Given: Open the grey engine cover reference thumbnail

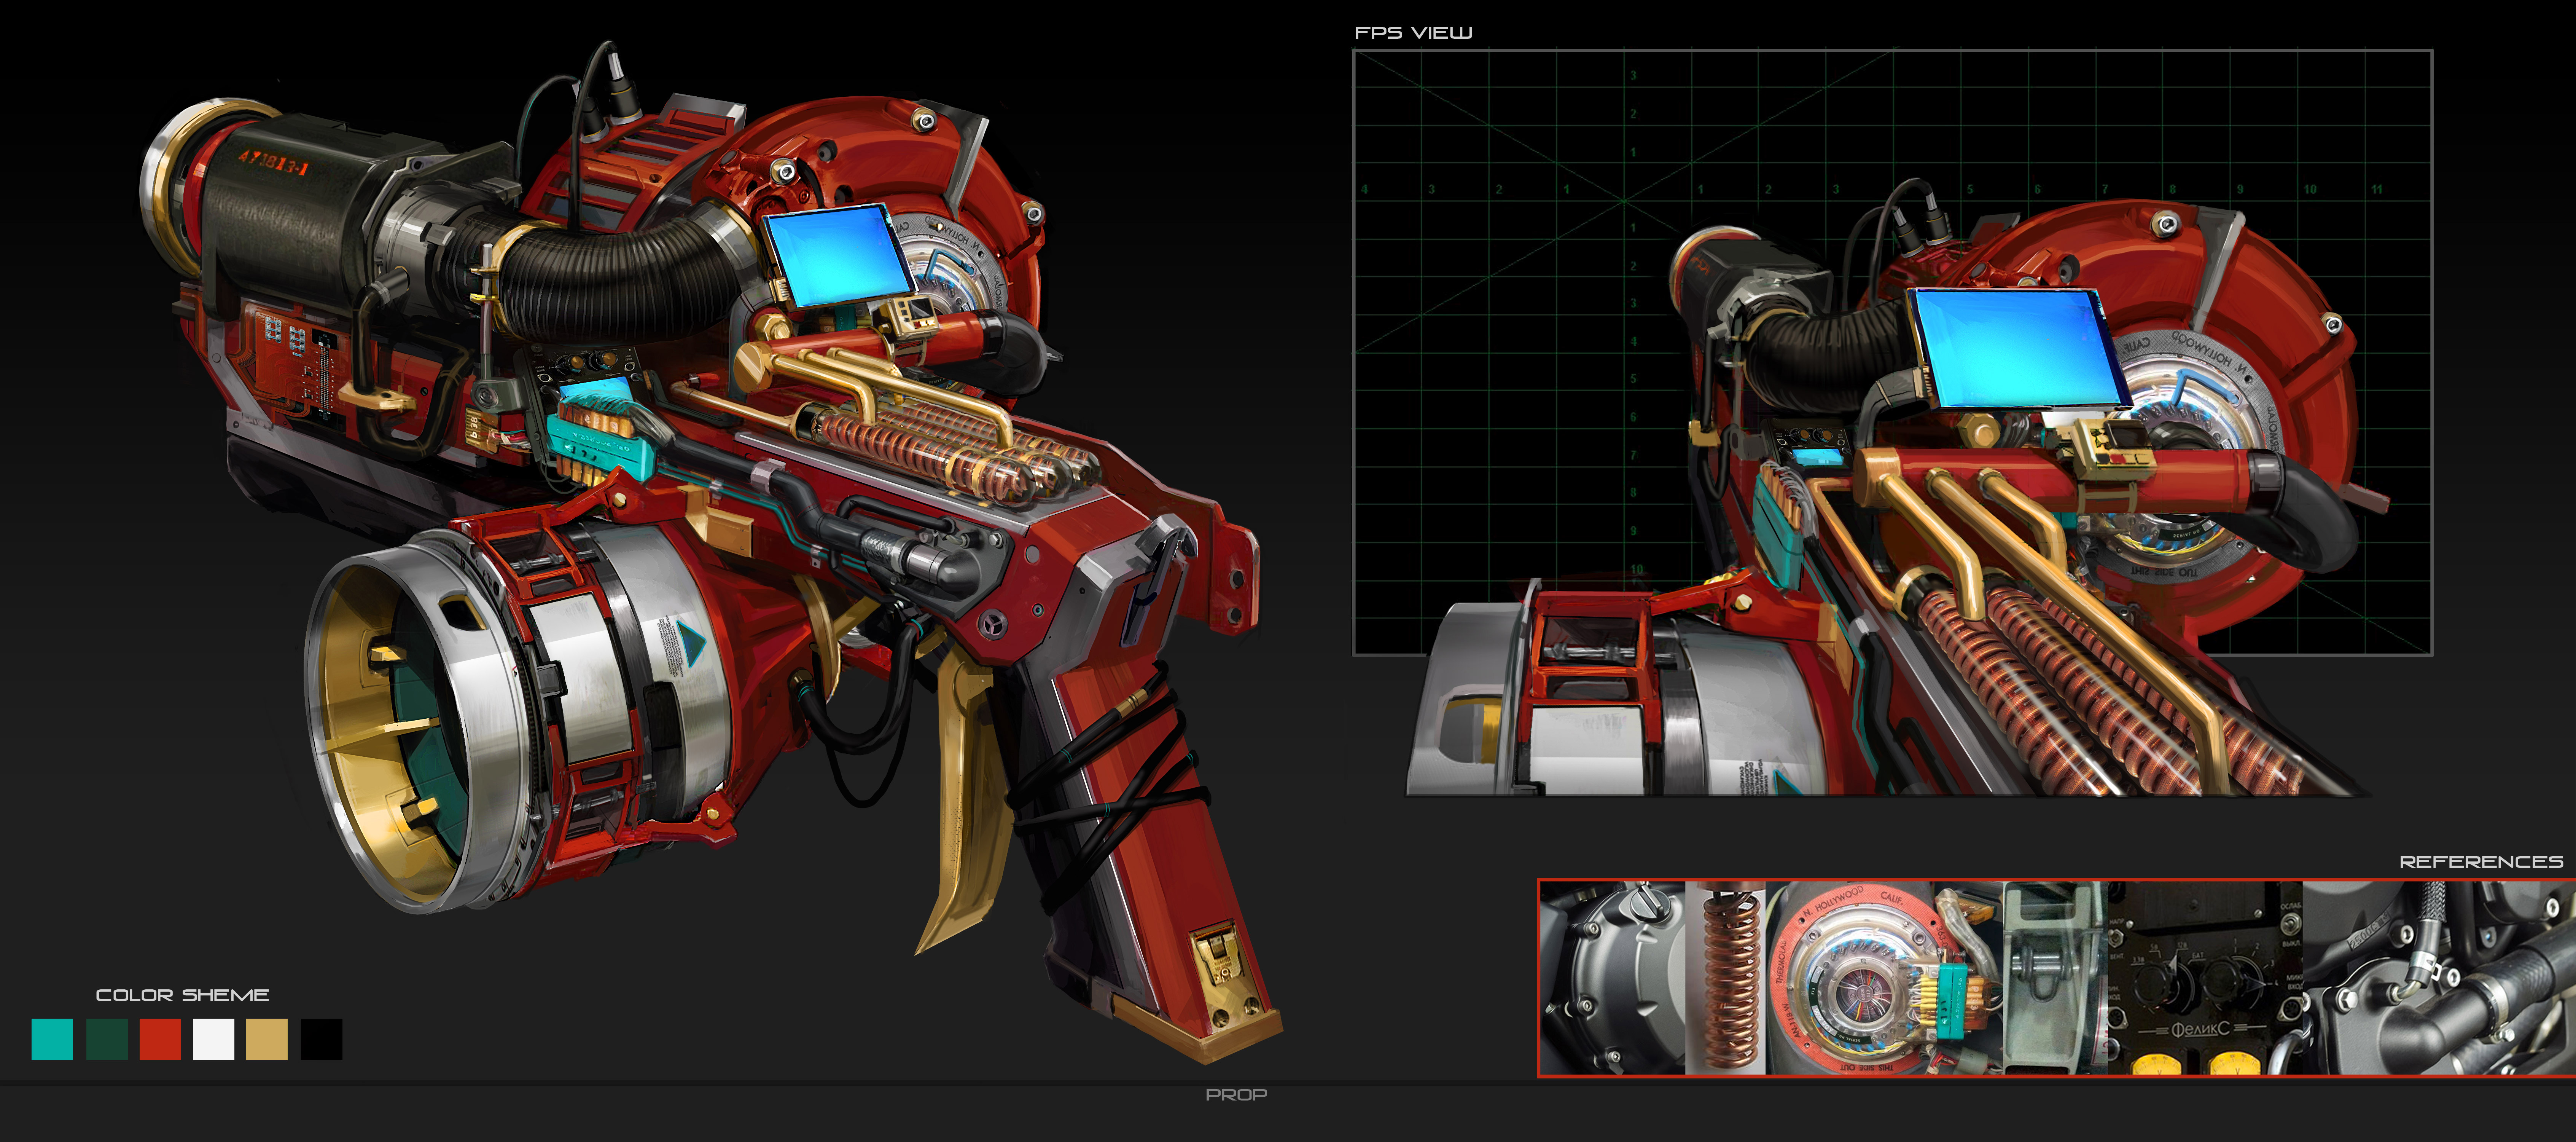Looking at the screenshot, I should (x=1612, y=978).
